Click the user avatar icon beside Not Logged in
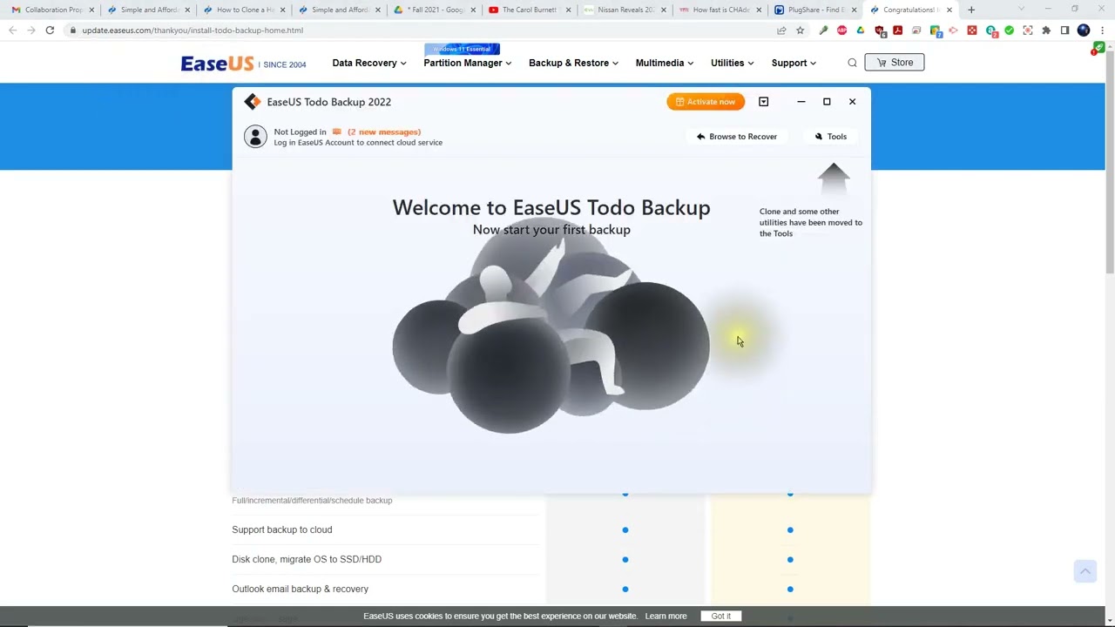Screen dimensions: 1115x627 [255, 137]
